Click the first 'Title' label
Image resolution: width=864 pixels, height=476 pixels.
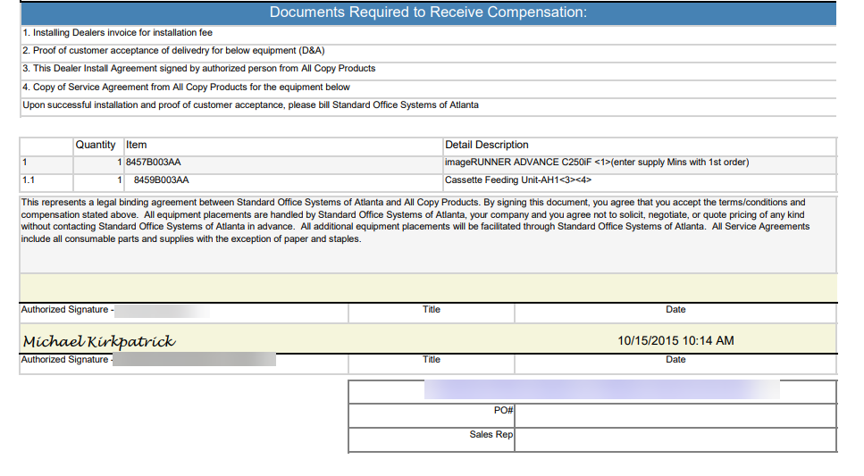click(x=432, y=310)
